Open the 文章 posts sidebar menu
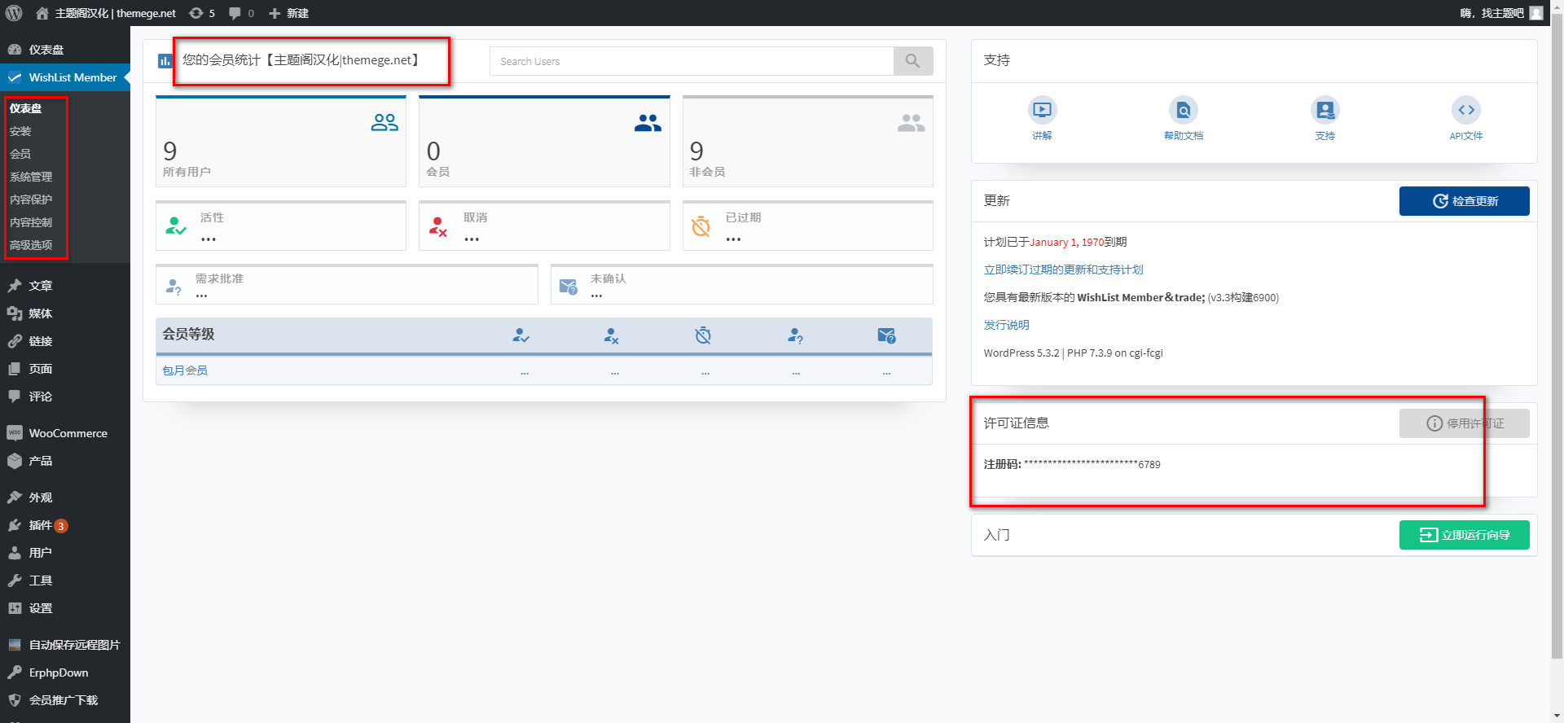Screen dimensions: 1564x723 pos(65,286)
